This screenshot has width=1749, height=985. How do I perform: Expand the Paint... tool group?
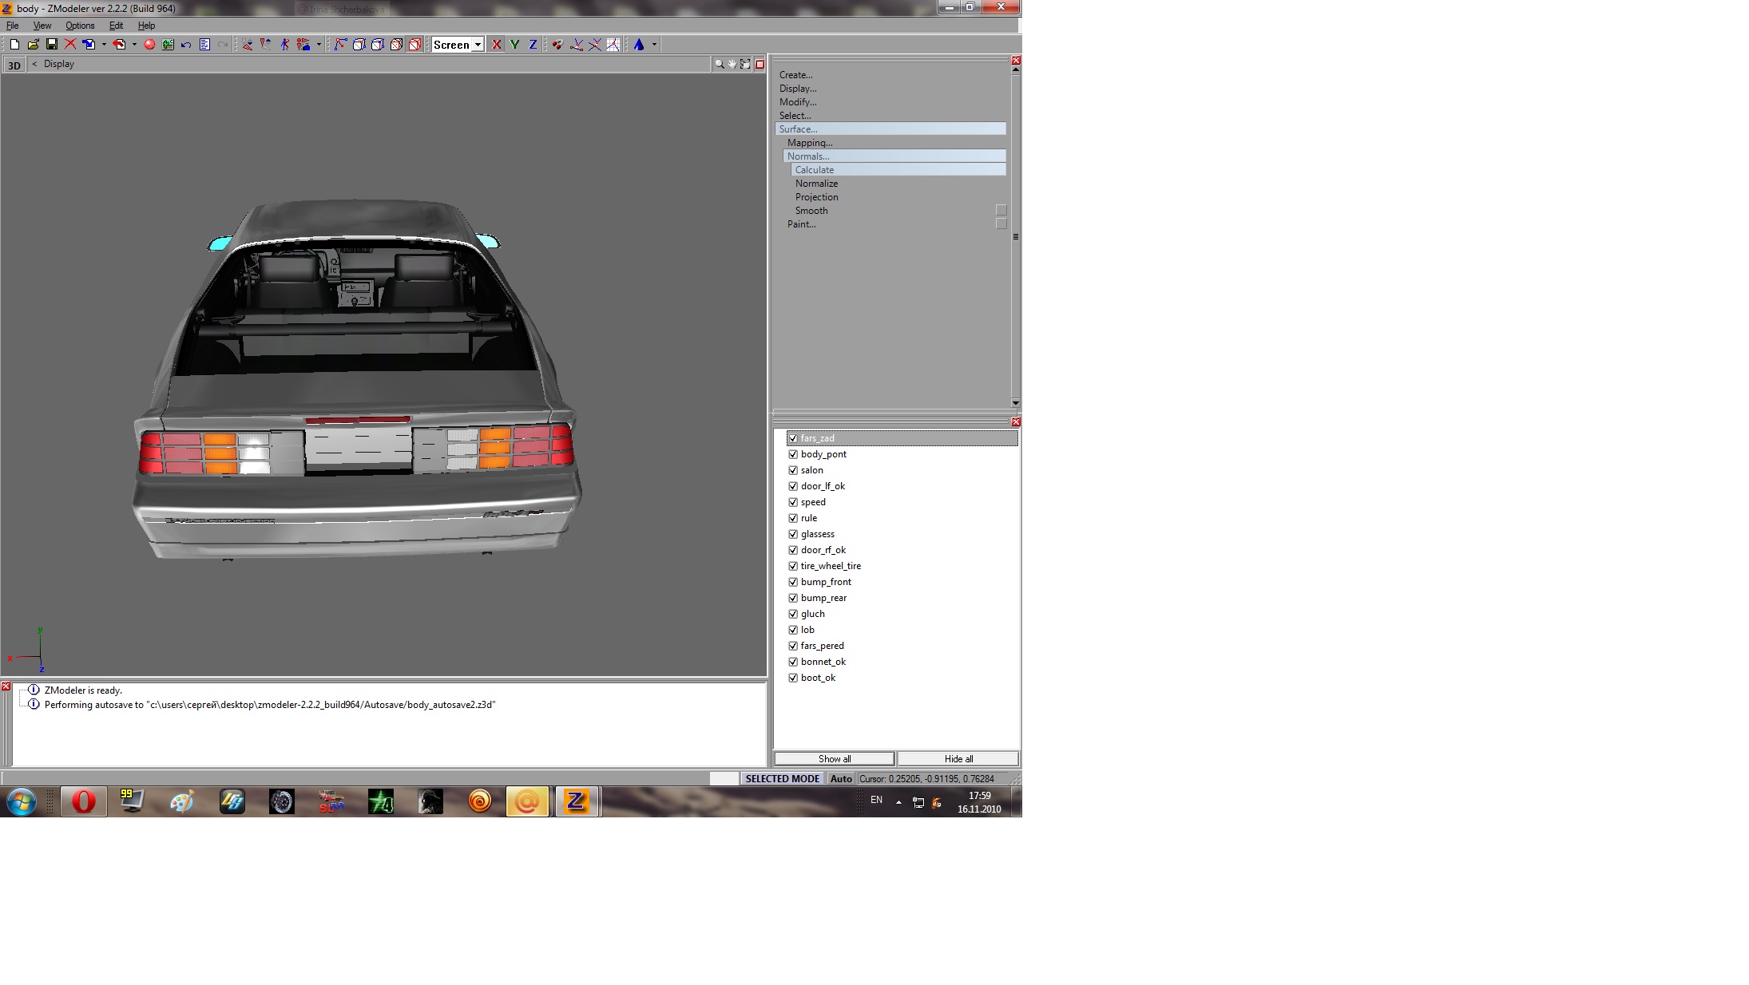coord(801,224)
